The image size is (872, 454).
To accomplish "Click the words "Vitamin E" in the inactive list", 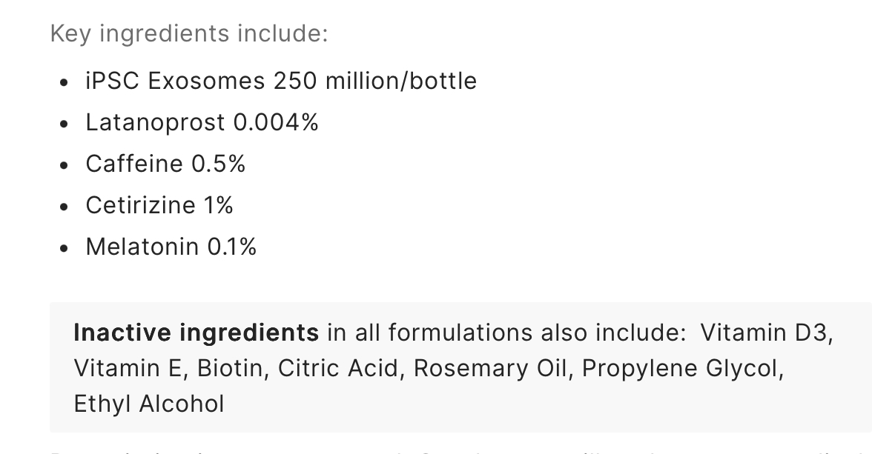I will click(128, 368).
